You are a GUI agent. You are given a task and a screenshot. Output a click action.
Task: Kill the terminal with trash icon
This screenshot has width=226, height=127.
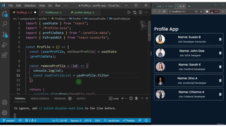(136, 98)
